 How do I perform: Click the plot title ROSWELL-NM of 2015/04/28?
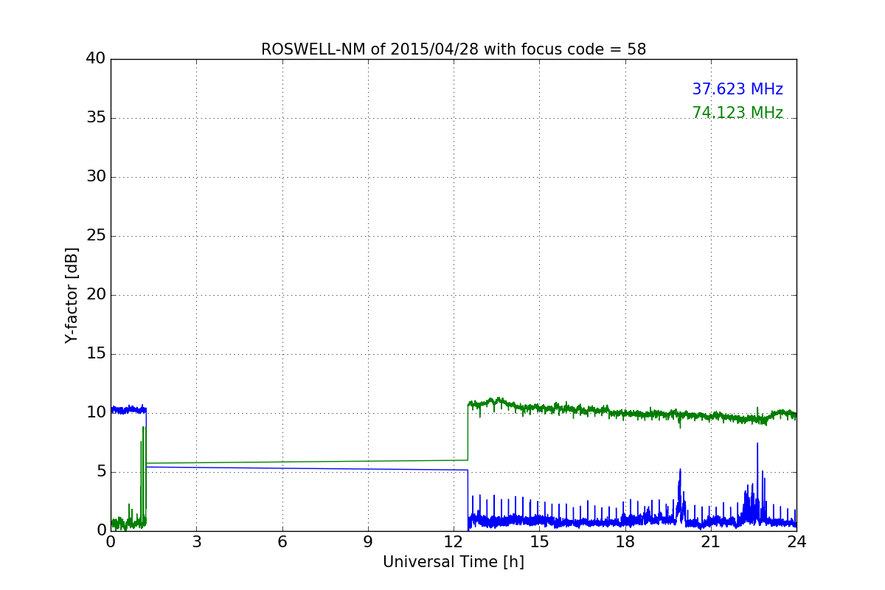pyautogui.click(x=454, y=49)
